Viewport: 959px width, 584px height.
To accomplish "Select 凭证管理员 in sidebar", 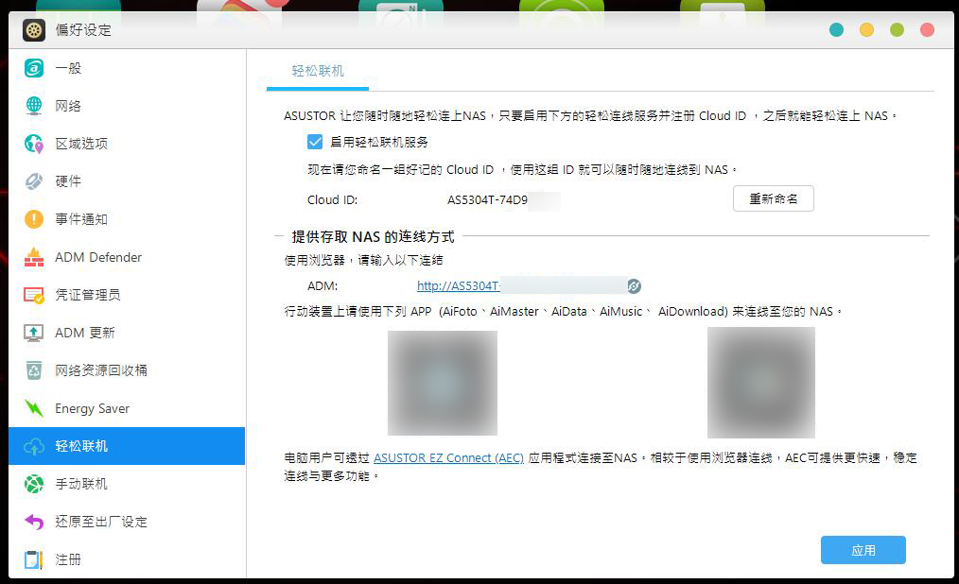I will [x=128, y=295].
